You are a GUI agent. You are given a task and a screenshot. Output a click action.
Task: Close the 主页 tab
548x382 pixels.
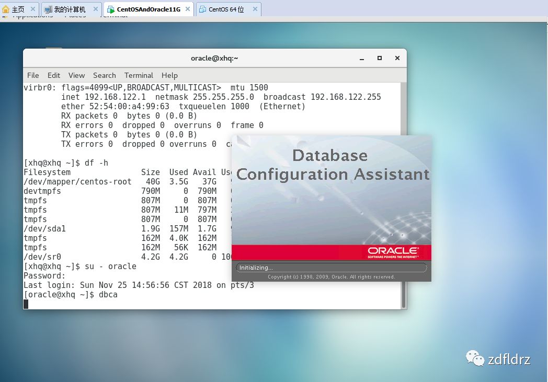(x=33, y=9)
